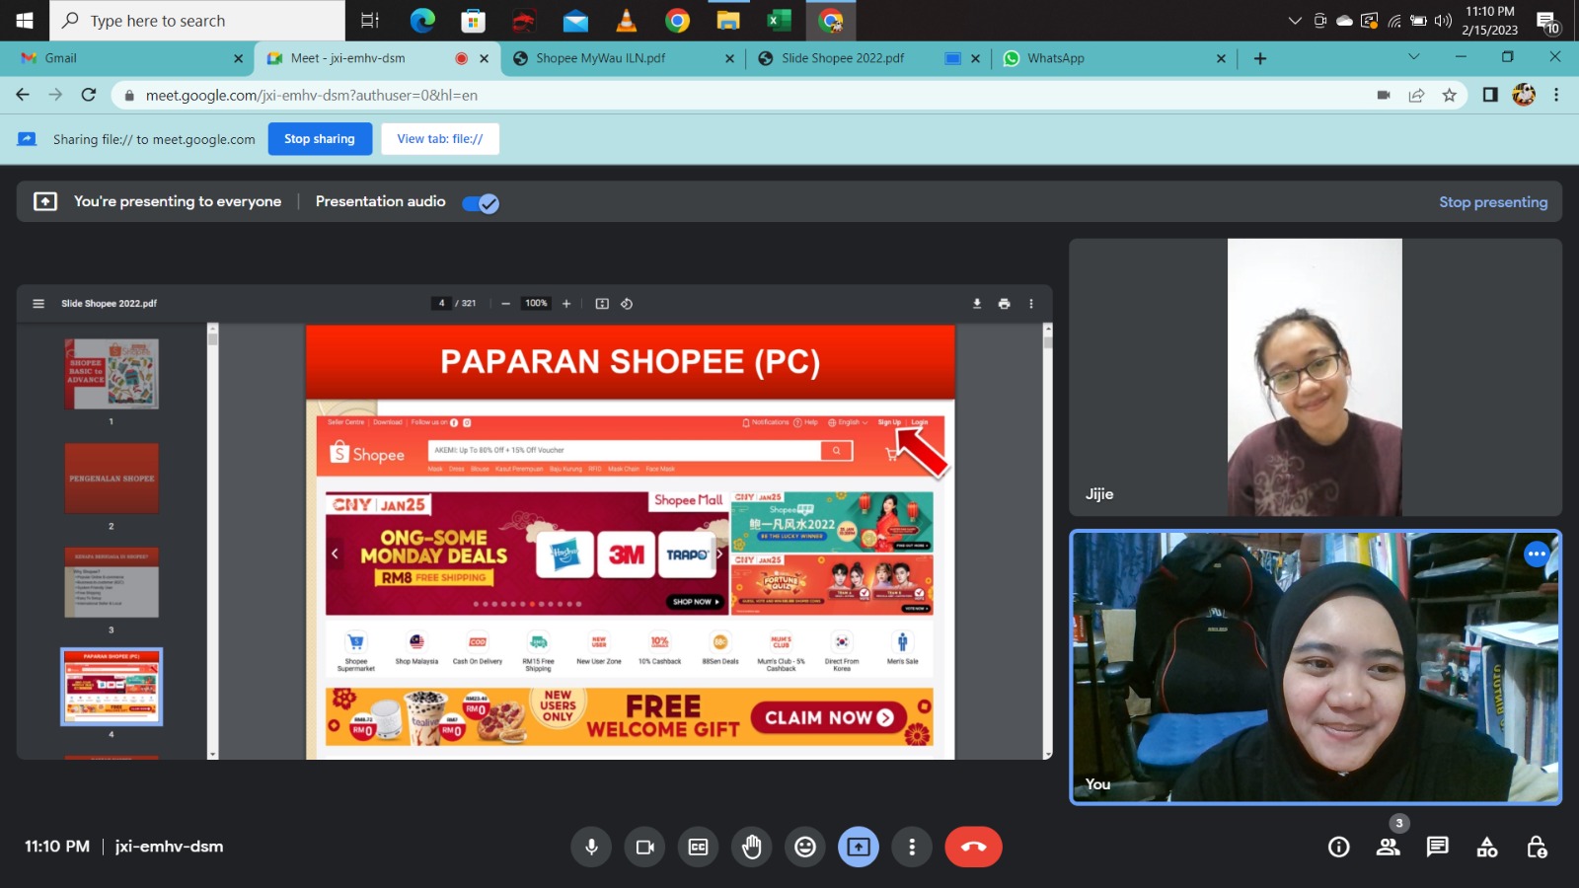Show hidden system tray icons

pos(1295,21)
